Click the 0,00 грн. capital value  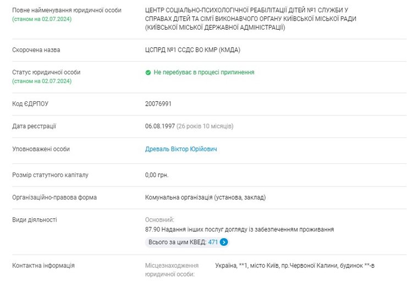(157, 175)
